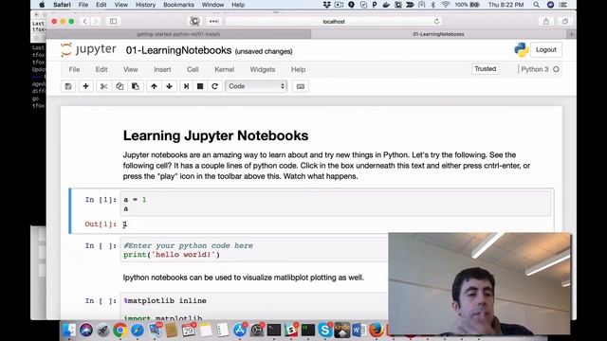Open the command palette keyboard icon
Viewport: 607px width, 341px height.
(x=301, y=86)
